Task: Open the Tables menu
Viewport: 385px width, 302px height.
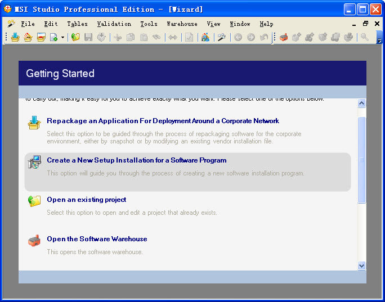Action: [77, 24]
